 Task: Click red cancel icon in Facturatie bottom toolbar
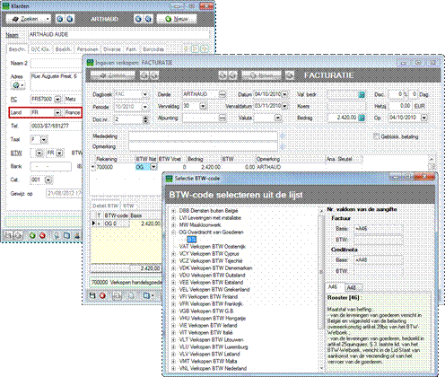point(102,295)
